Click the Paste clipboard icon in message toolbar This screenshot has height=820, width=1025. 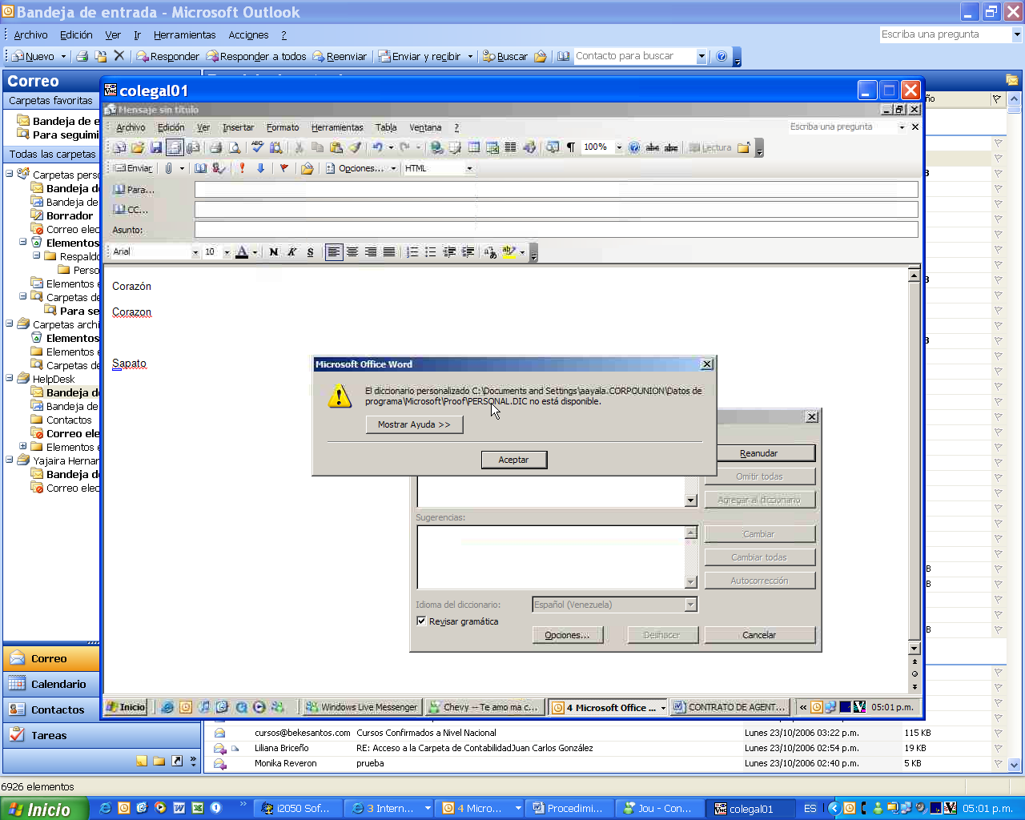tap(336, 147)
